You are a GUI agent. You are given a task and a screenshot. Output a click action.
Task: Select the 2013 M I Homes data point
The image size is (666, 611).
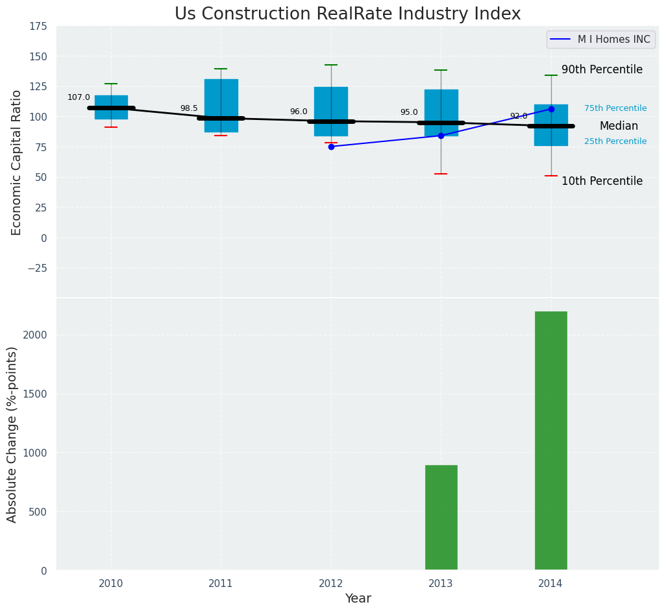441,136
